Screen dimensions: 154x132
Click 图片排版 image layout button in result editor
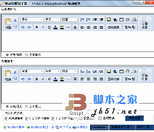113,79
